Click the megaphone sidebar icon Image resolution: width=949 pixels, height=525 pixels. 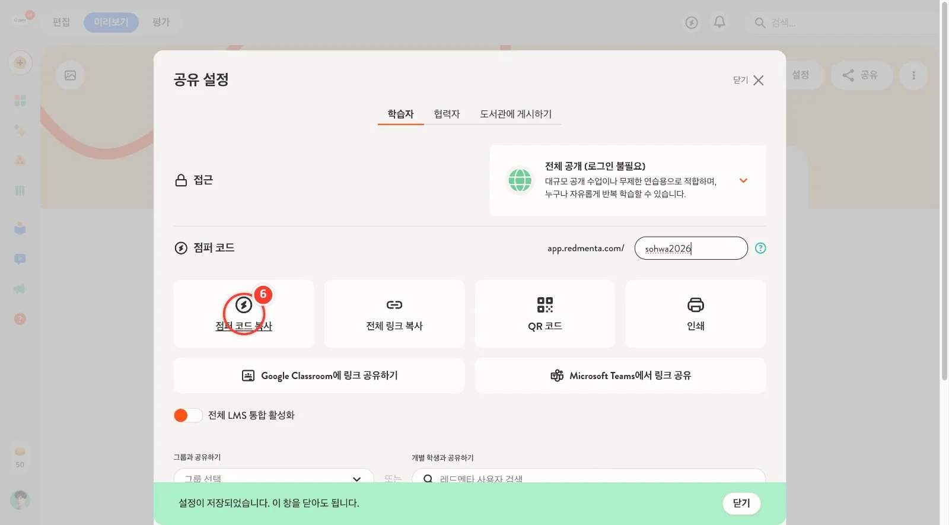(20, 289)
